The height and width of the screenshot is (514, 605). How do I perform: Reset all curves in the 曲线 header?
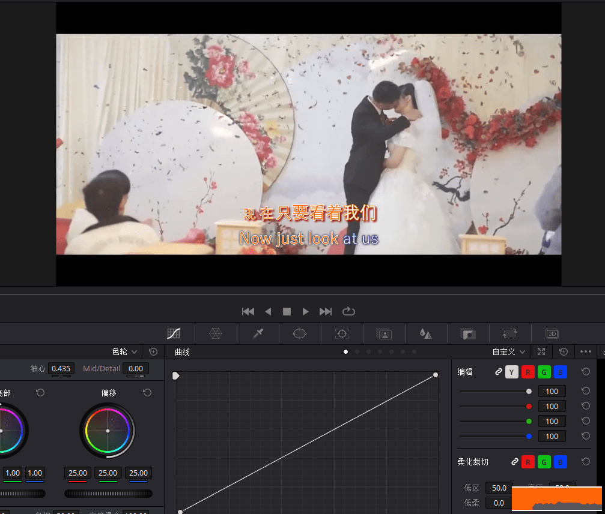click(564, 351)
